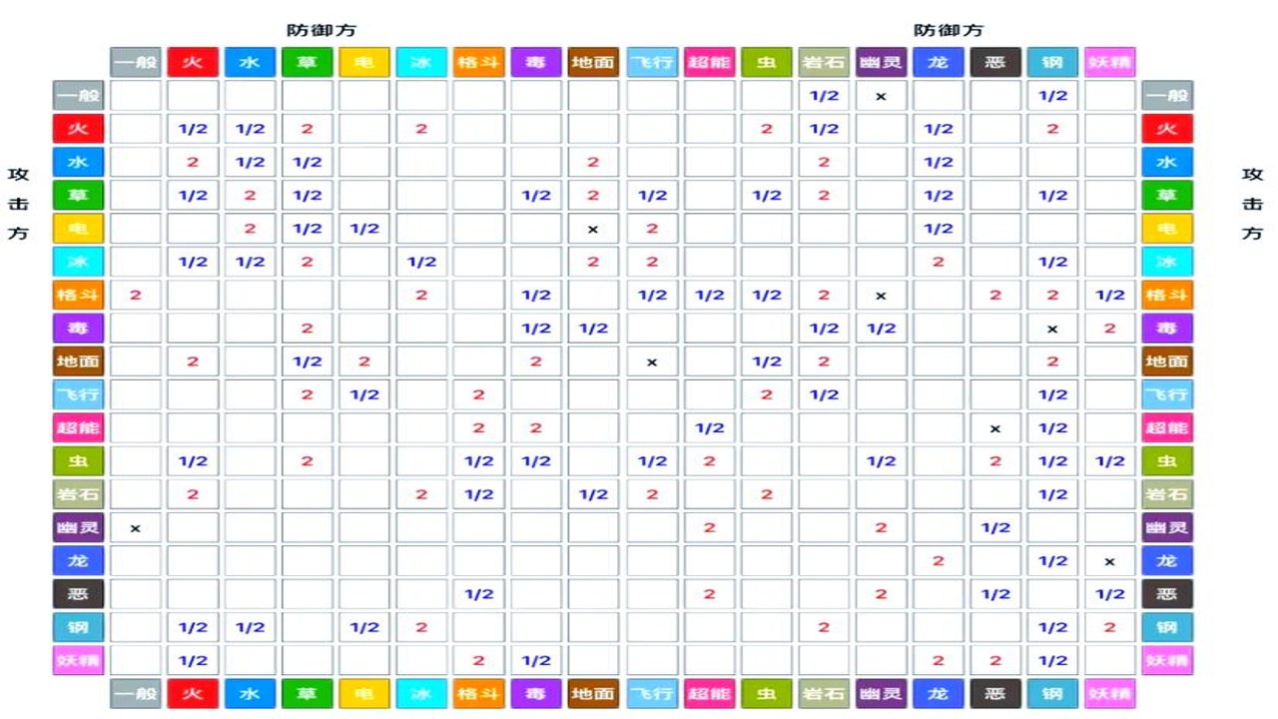The image size is (1278, 719).
Task: Click the × cell for 一般 attacking 幽灵
Action: 882,96
